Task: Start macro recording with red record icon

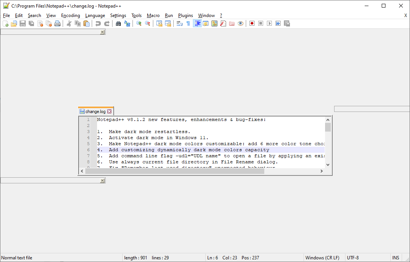Action: [x=251, y=23]
